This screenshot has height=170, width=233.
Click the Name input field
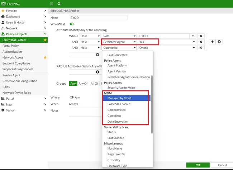[x=98, y=18]
